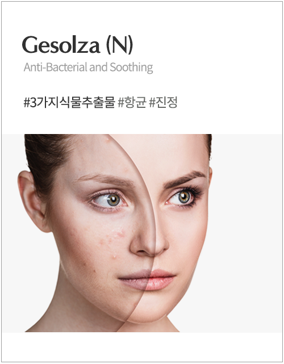Select the #진정 hashtag
Viewport: 284px width, 364px height.
163,102
